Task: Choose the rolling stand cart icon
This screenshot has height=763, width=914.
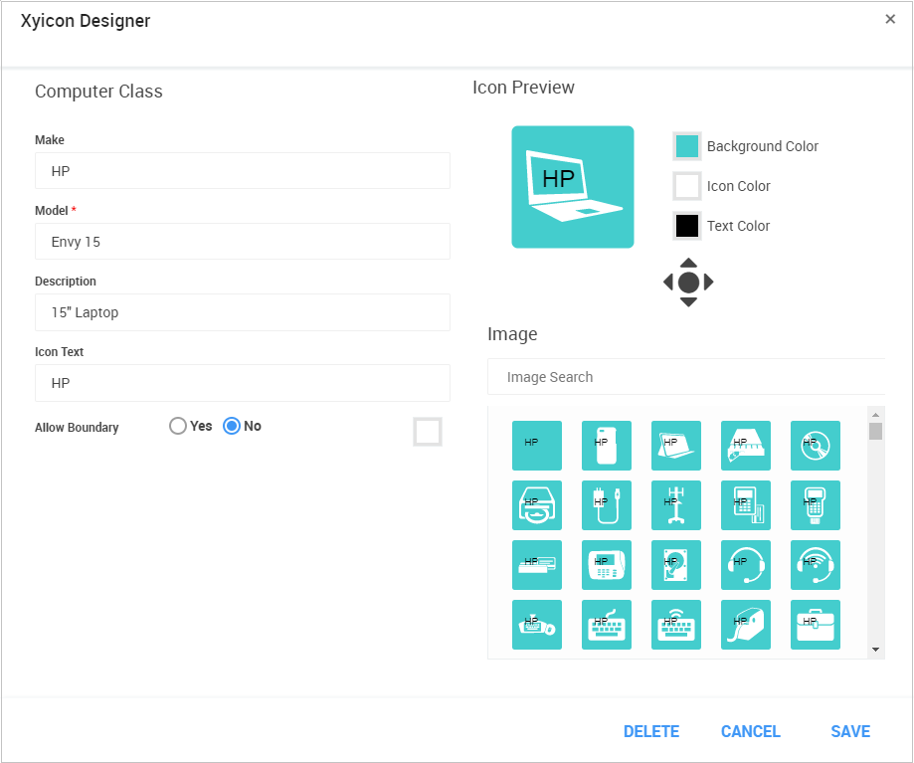Action: click(675, 504)
